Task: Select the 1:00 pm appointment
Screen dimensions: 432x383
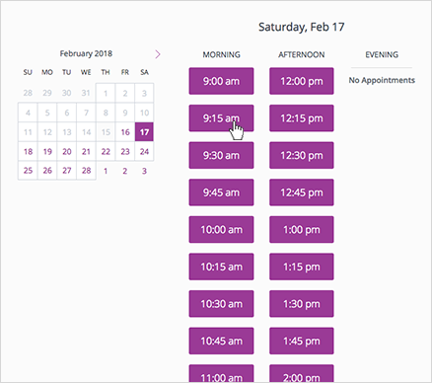Action: (x=302, y=230)
